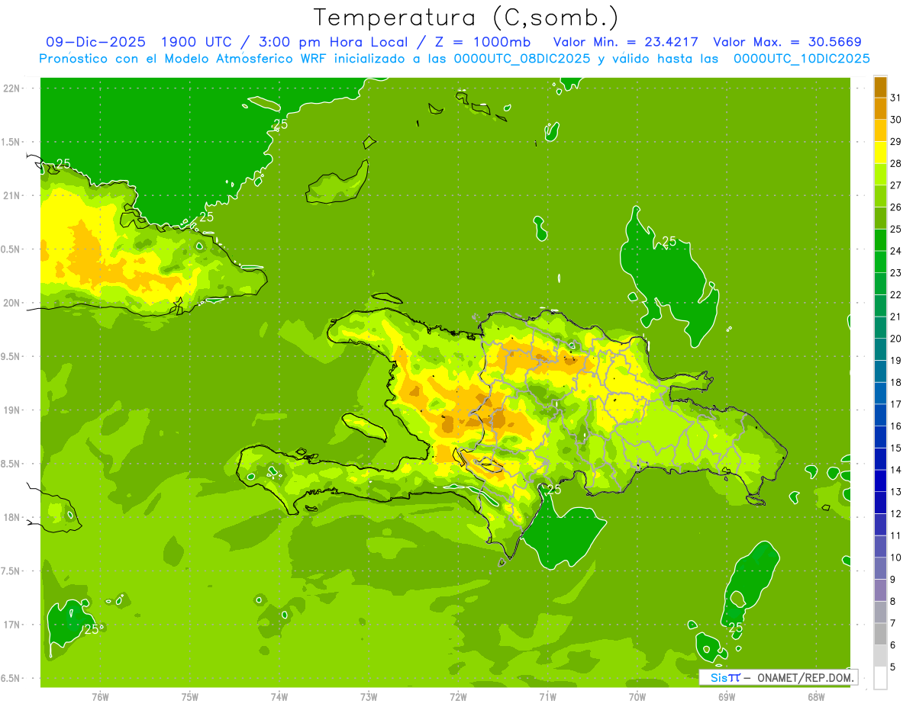Click the dark blue swatch between 12 and 13
The image size is (916, 707).
coord(880,503)
